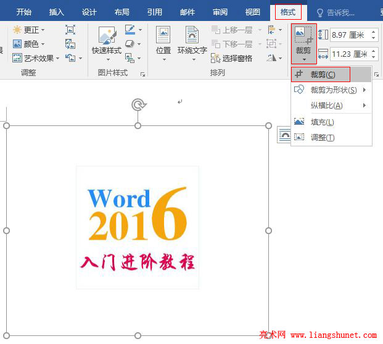
Task: Click the top-left corner sizing handle
Action: (7, 126)
